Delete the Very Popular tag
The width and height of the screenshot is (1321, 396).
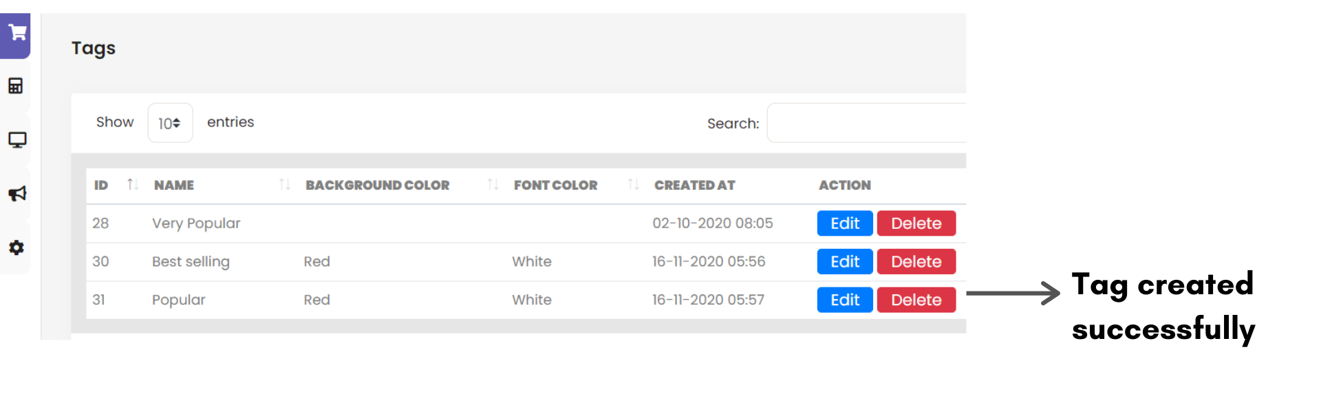point(916,223)
